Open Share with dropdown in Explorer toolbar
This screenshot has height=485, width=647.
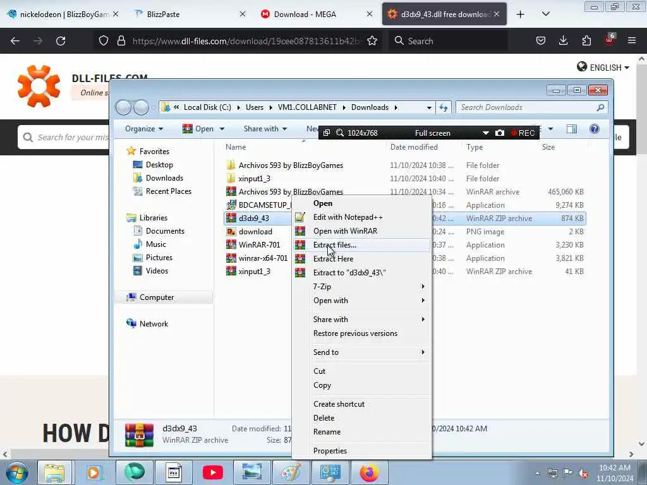click(265, 129)
